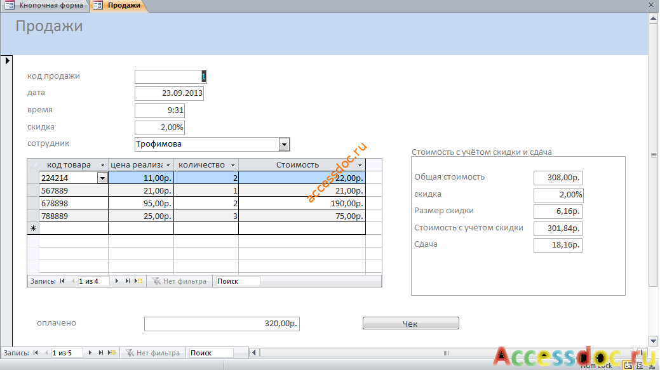This screenshot has height=370, width=660.
Task: Open the "Стоимость" column filter arrow
Action: tap(360, 165)
